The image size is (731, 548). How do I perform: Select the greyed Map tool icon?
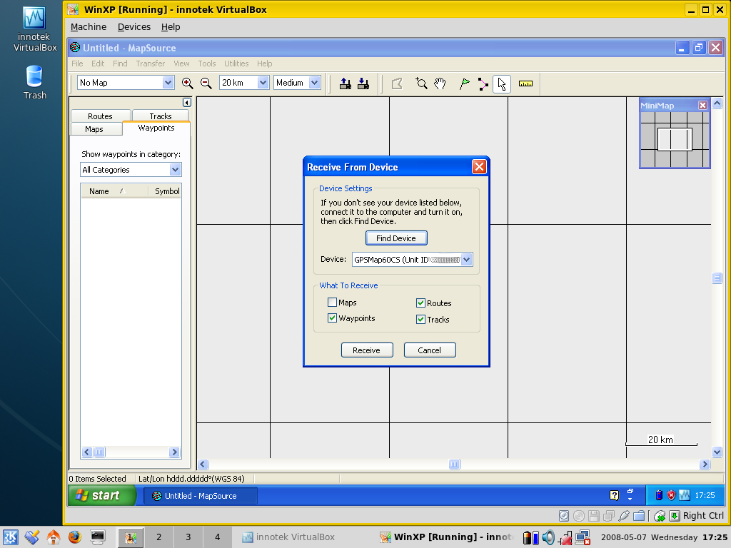tap(397, 83)
